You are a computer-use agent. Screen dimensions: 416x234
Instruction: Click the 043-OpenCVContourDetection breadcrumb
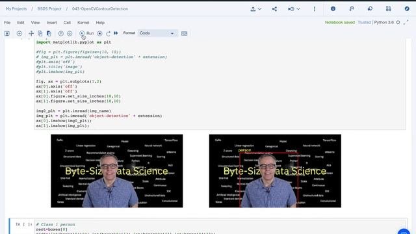click(x=100, y=8)
